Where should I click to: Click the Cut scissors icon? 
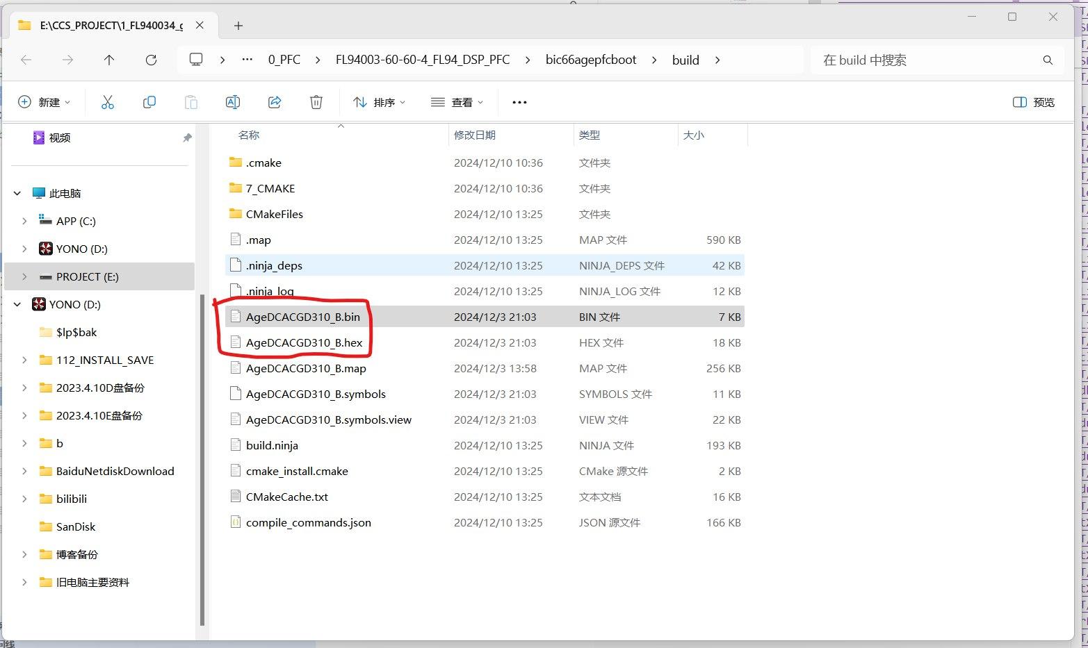click(x=108, y=102)
